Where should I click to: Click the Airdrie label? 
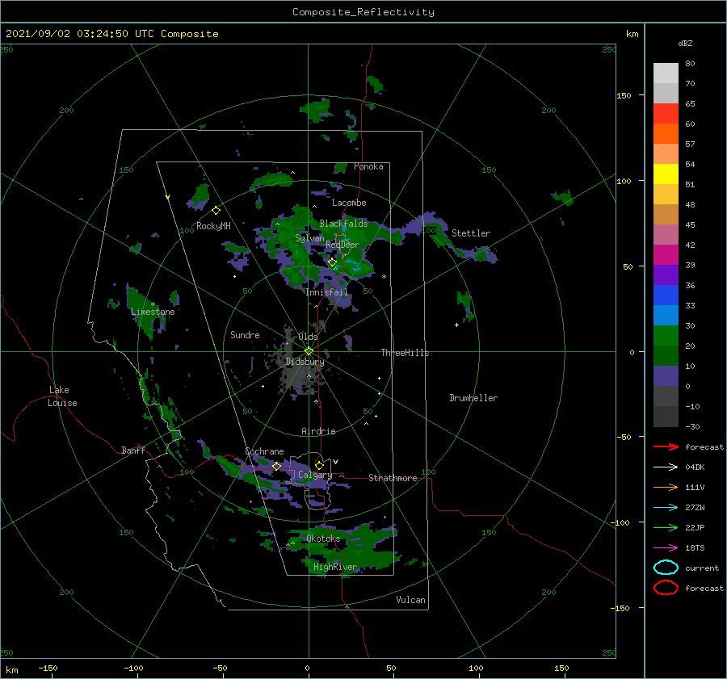coord(318,431)
